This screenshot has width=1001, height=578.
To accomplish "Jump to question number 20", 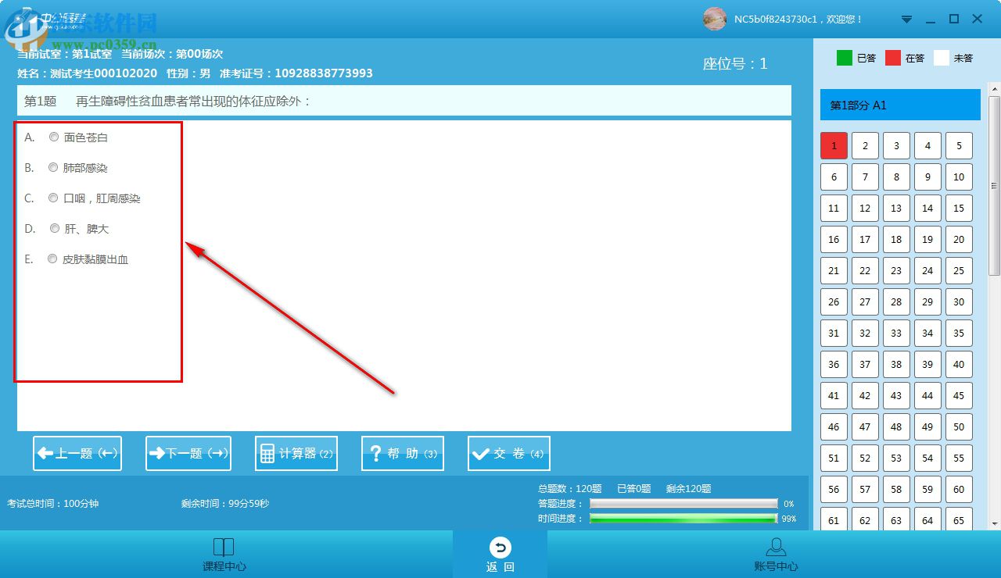I will (959, 239).
